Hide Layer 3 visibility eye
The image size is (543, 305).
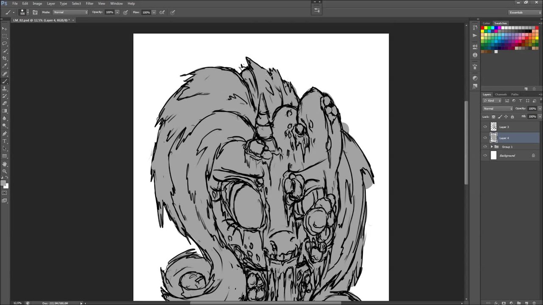(x=485, y=127)
